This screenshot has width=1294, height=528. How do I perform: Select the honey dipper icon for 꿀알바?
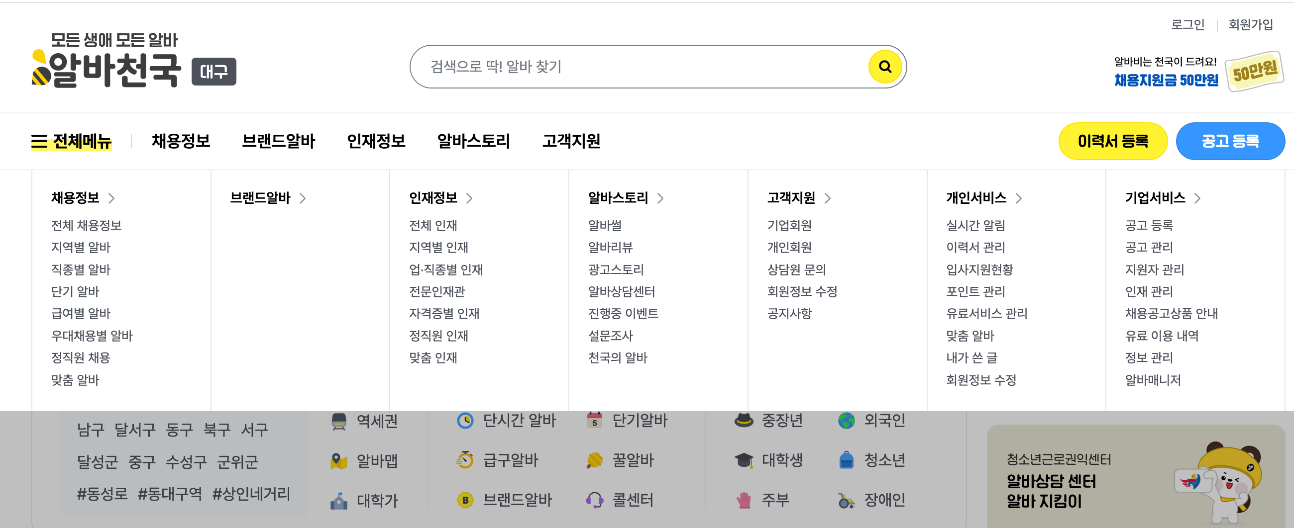[595, 460]
